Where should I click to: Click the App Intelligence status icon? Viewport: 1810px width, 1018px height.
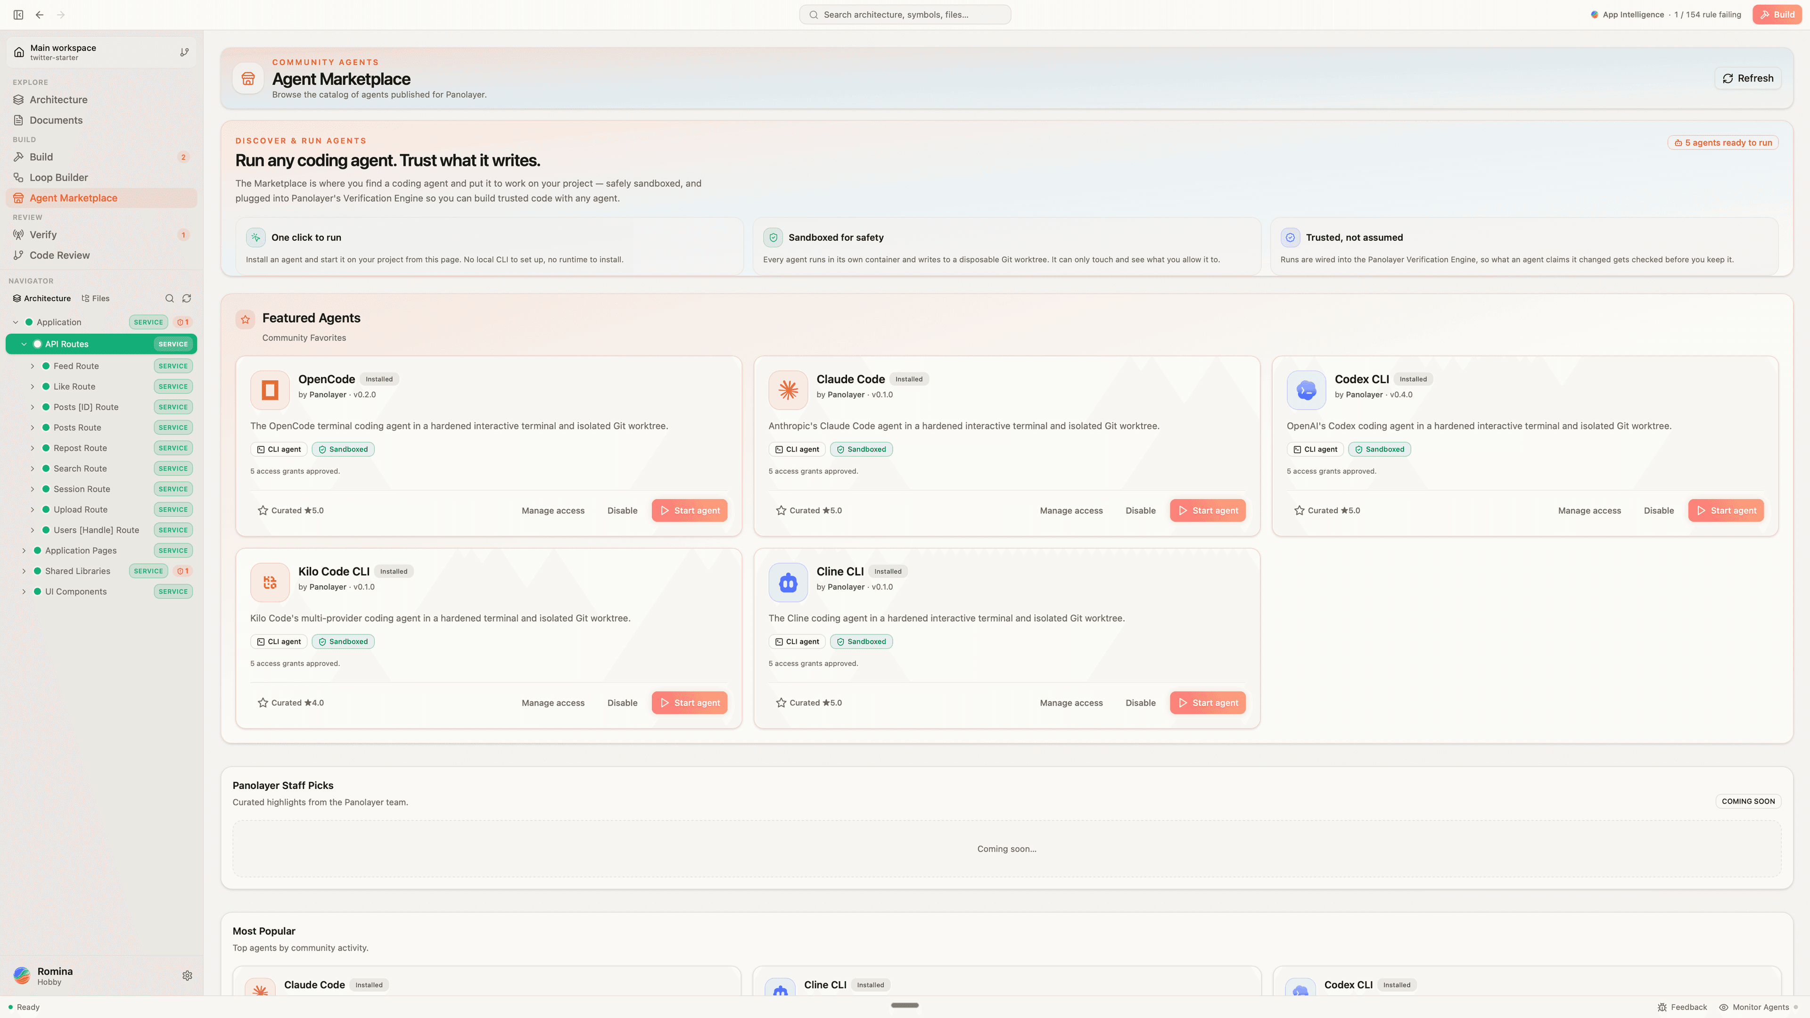1594,15
